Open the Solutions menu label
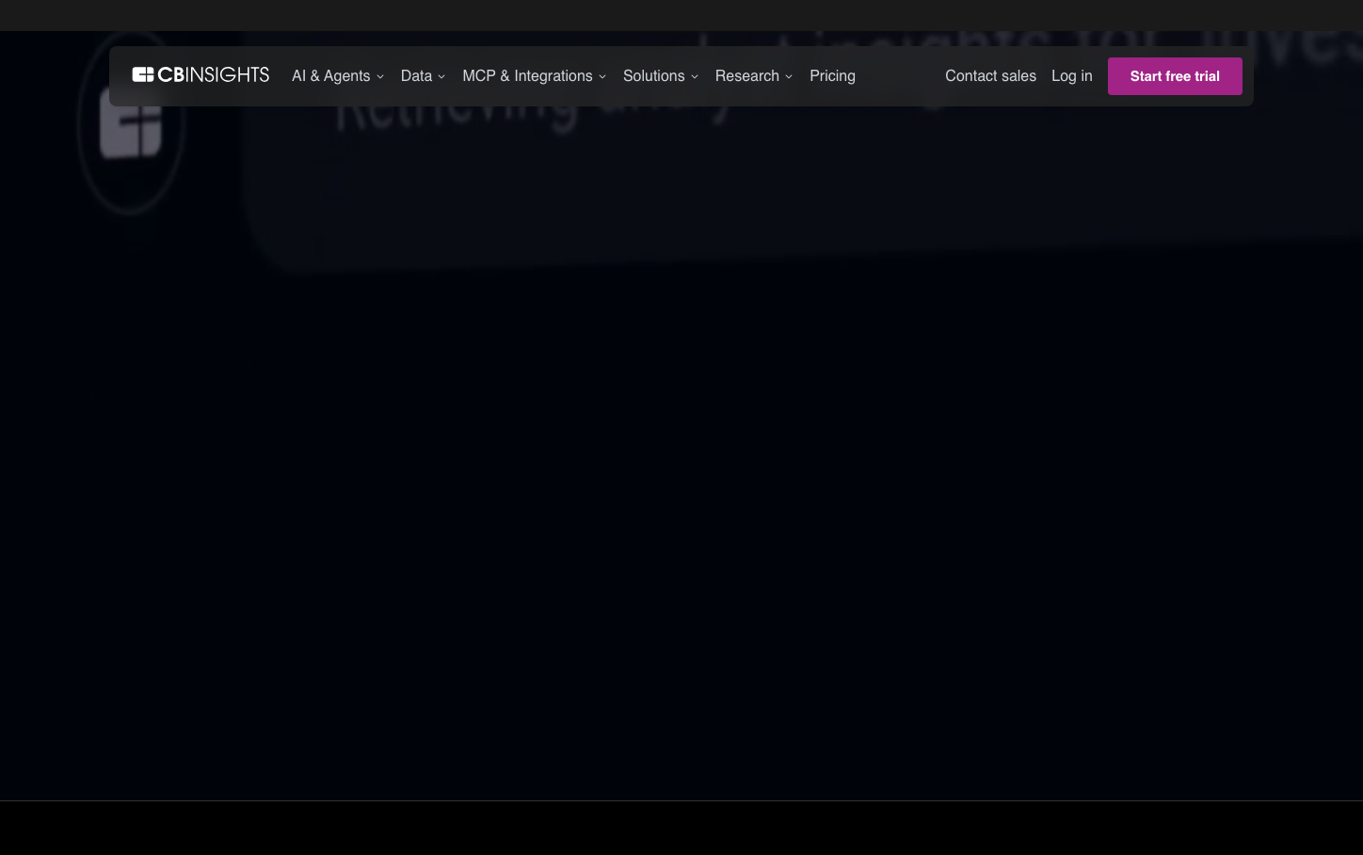 pyautogui.click(x=653, y=76)
